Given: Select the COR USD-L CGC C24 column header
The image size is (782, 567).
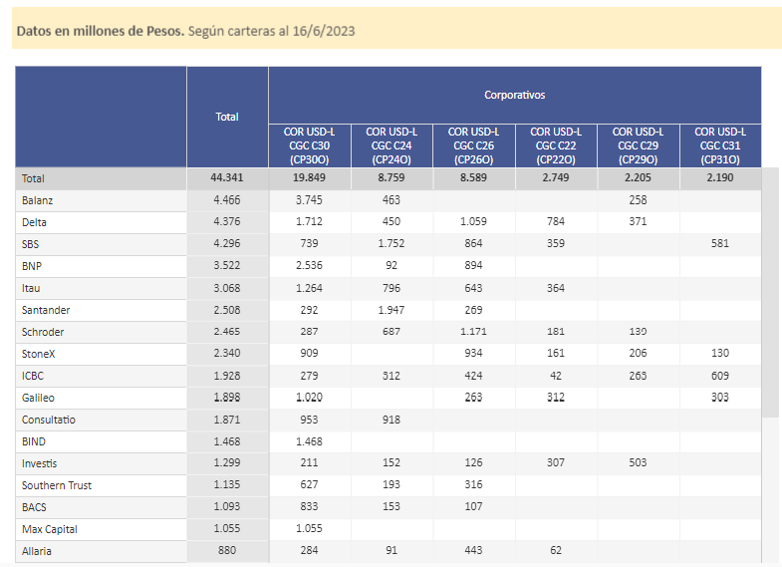Looking at the screenshot, I should [x=391, y=144].
